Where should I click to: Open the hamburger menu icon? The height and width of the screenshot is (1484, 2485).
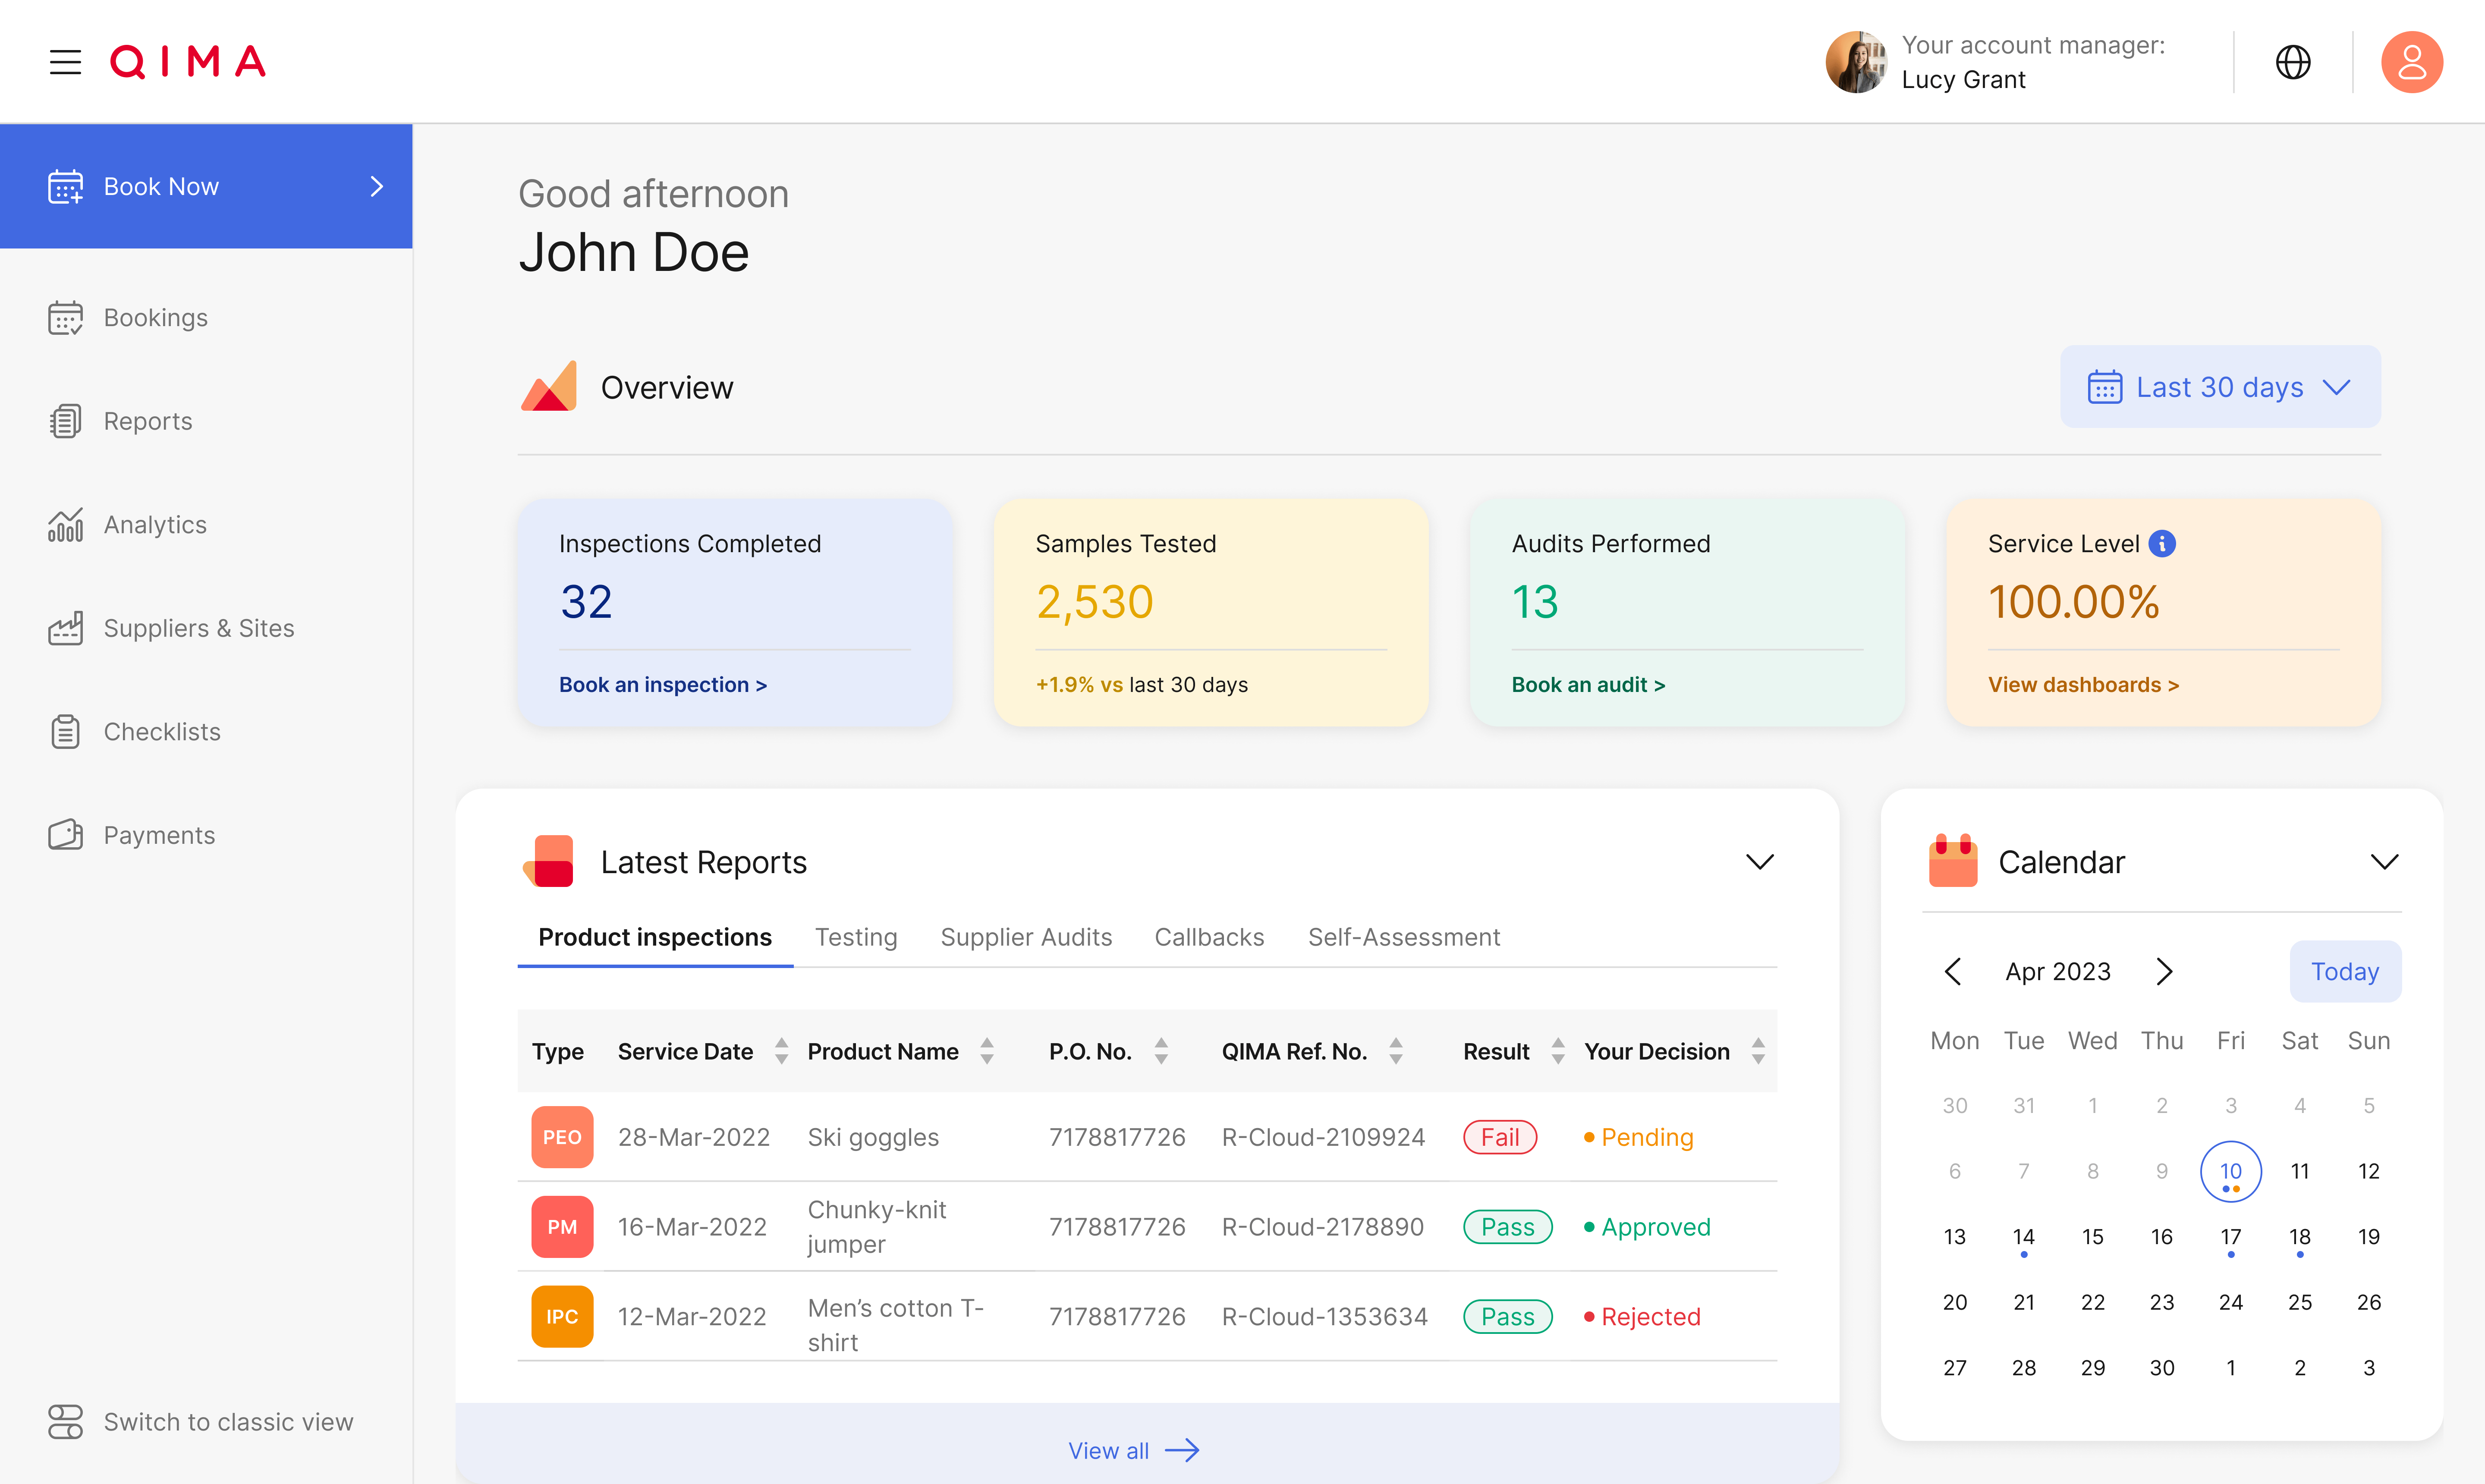click(65, 62)
